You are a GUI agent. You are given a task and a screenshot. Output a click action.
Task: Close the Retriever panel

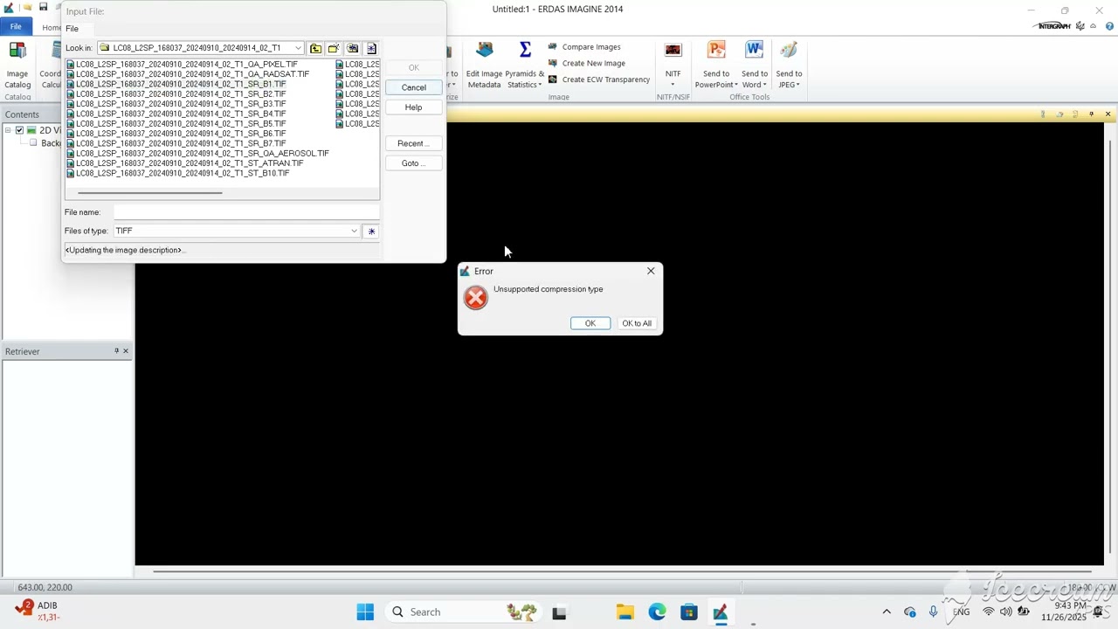click(x=126, y=351)
